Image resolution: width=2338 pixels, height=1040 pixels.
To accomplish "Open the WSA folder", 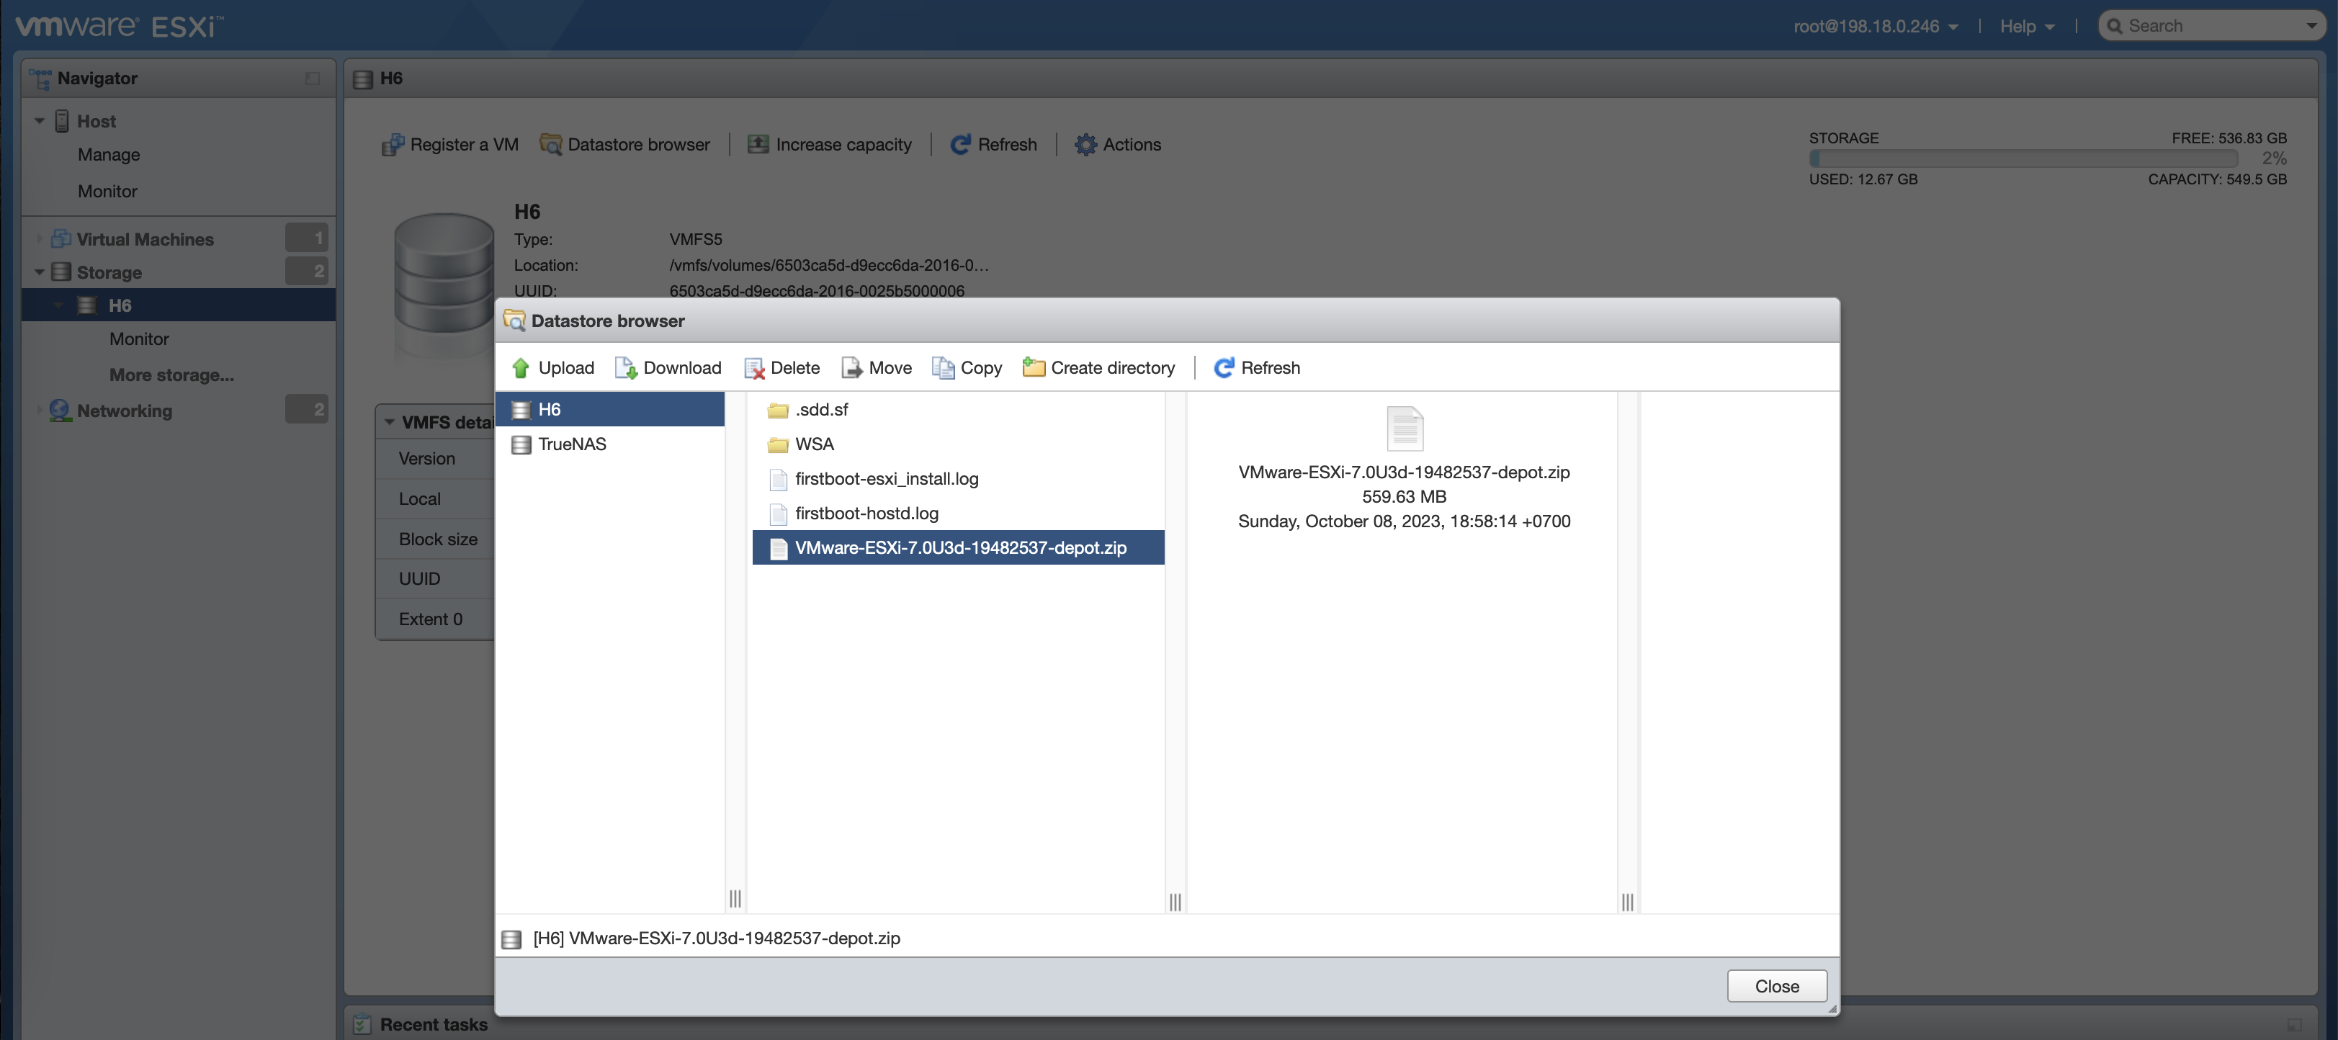I will [813, 444].
